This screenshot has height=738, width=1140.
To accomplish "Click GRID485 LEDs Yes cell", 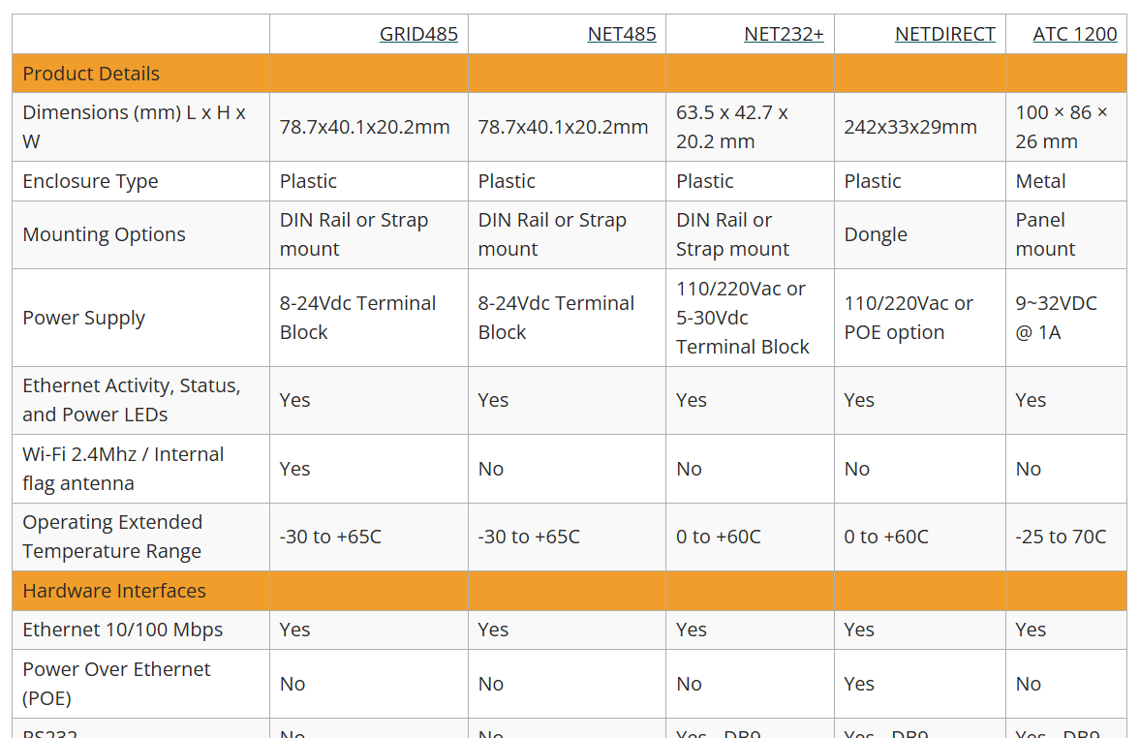I will point(369,400).
